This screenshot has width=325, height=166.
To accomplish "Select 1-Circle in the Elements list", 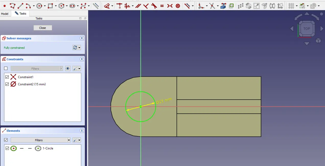I will click(48, 148).
